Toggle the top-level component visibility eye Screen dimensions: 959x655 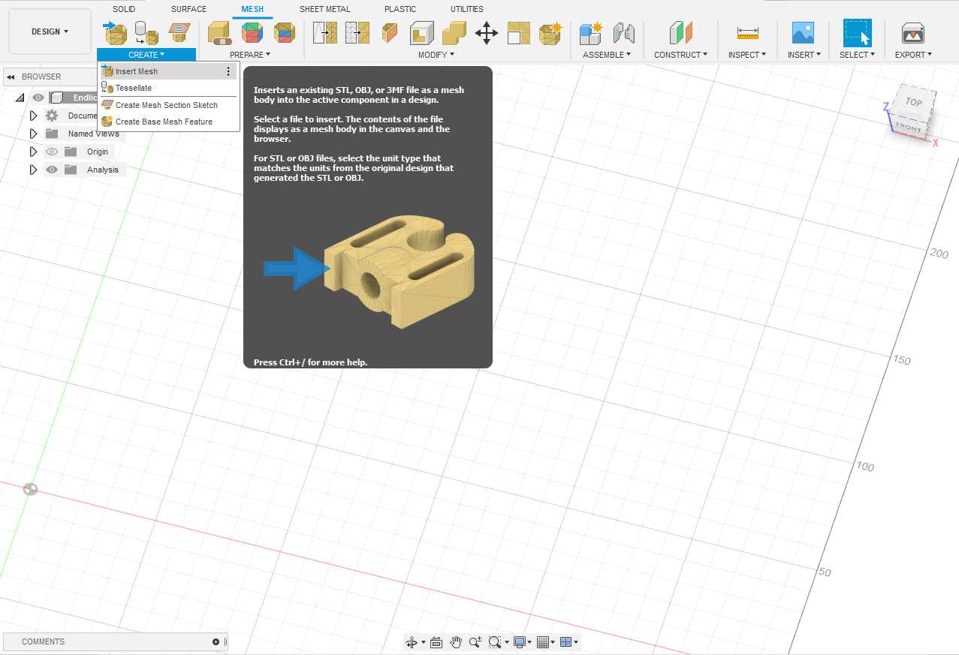click(x=38, y=97)
